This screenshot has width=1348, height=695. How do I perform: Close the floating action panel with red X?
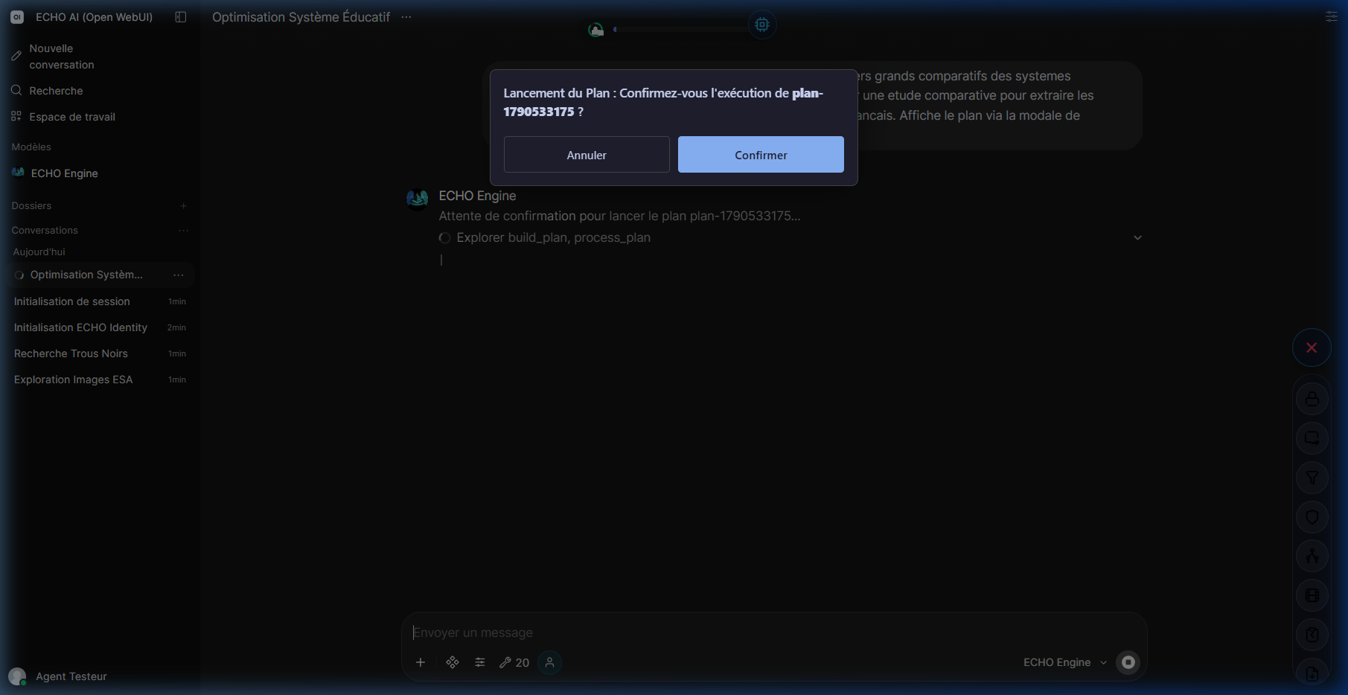[x=1312, y=347]
